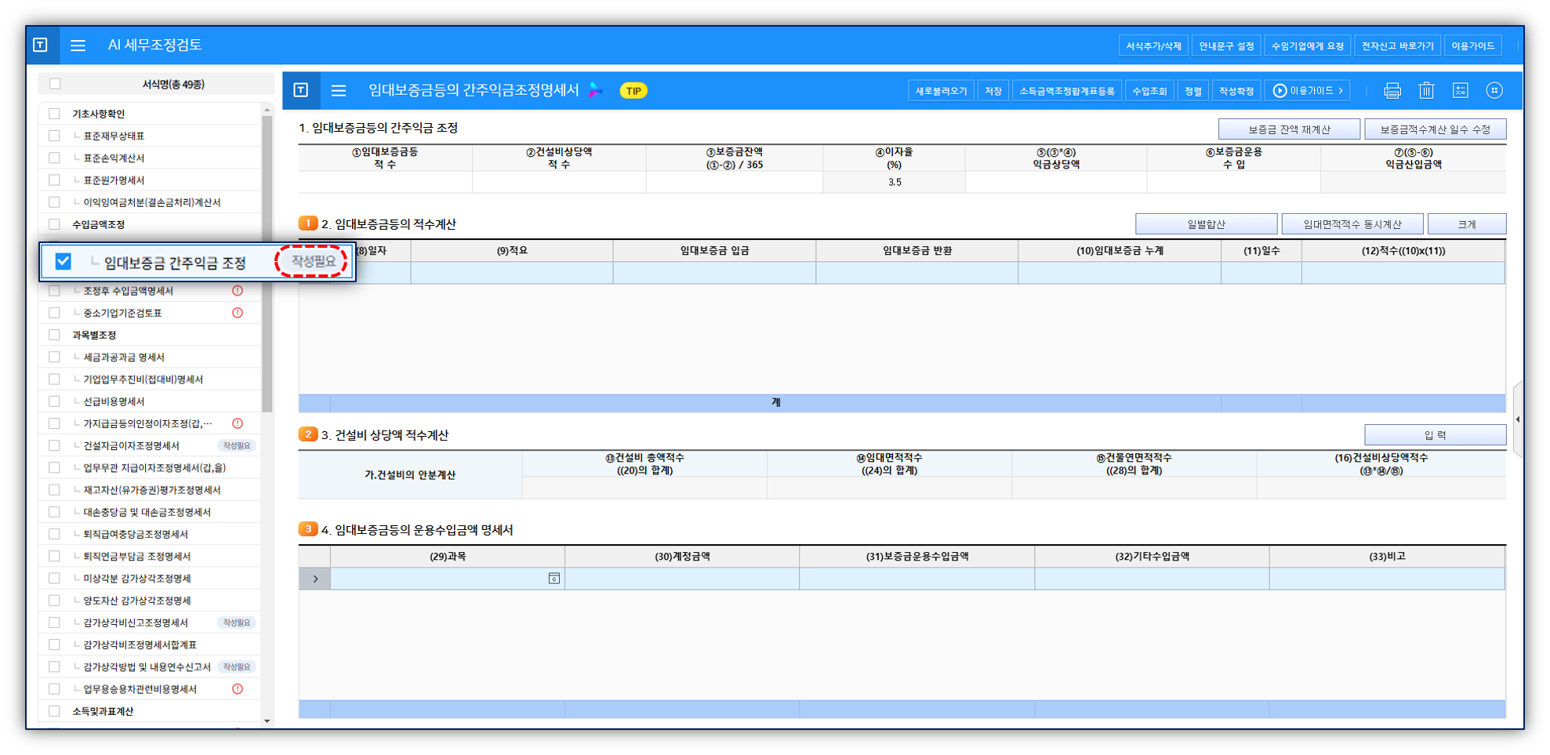Click the print icon in the form toolbar

click(1392, 91)
